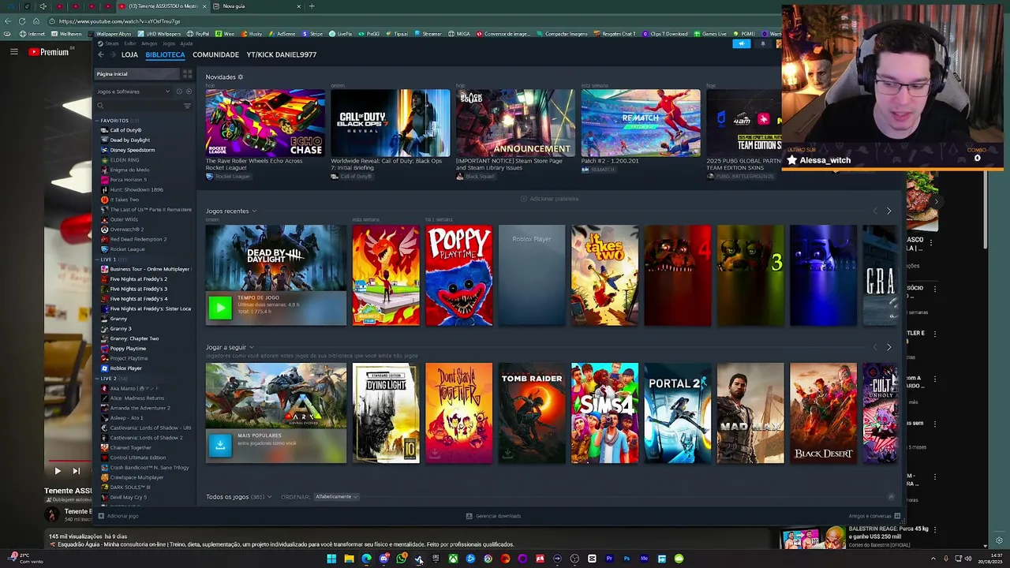The width and height of the screenshot is (1010, 568).
Task: Open Alfabeticamente sort dropdown
Action: [x=336, y=497]
